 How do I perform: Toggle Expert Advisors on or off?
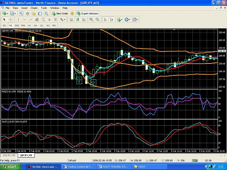tap(88, 13)
